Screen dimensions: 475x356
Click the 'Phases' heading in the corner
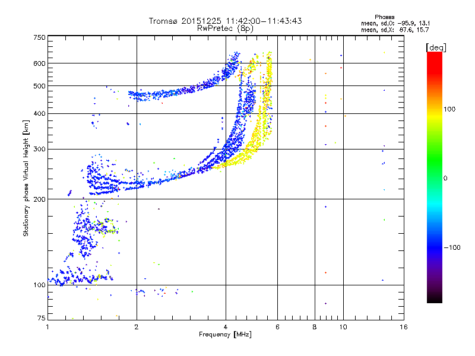pos(384,17)
